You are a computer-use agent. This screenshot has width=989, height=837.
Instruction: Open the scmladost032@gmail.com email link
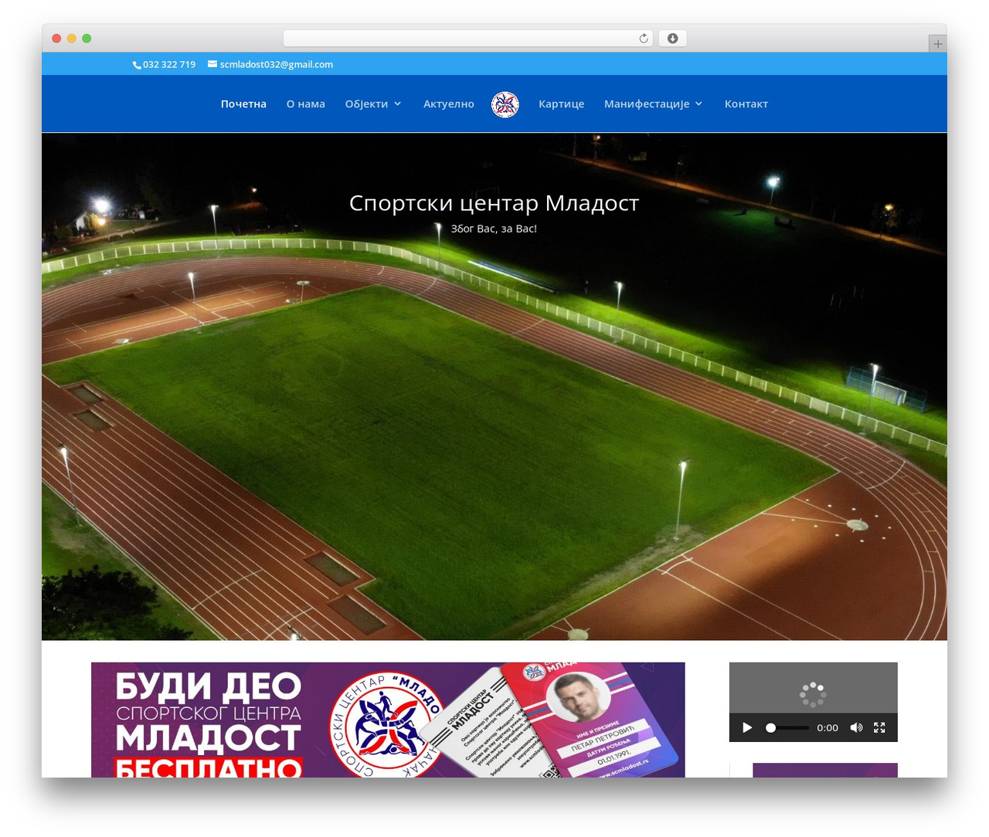tap(277, 64)
